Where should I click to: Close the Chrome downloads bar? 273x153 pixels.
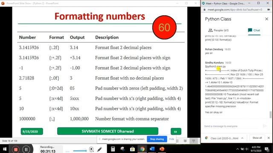pyautogui.click(x=268, y=138)
